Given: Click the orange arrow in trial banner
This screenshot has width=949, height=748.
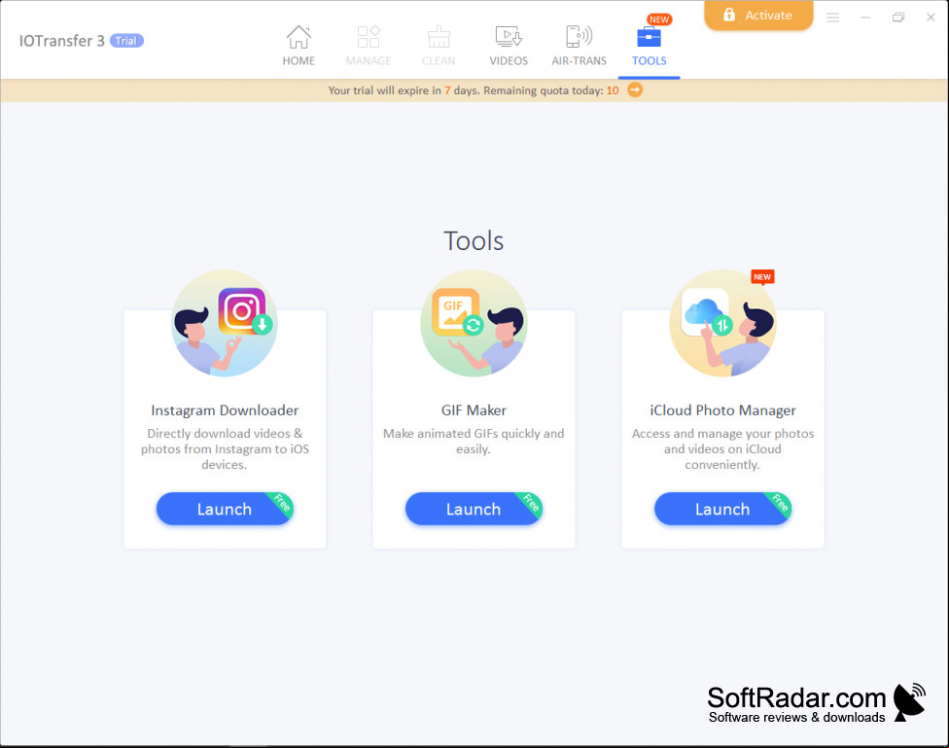Looking at the screenshot, I should coord(634,90).
